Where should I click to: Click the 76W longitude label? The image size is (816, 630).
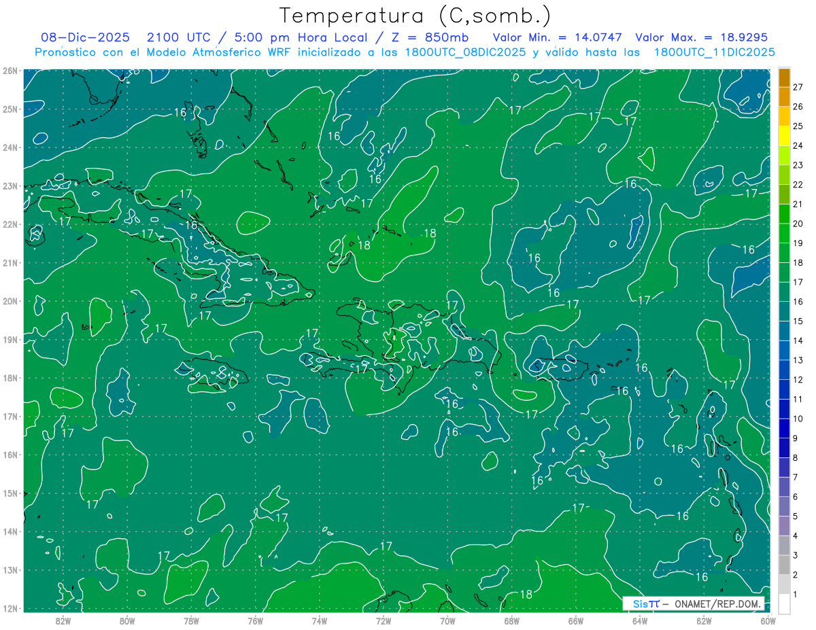[256, 620]
